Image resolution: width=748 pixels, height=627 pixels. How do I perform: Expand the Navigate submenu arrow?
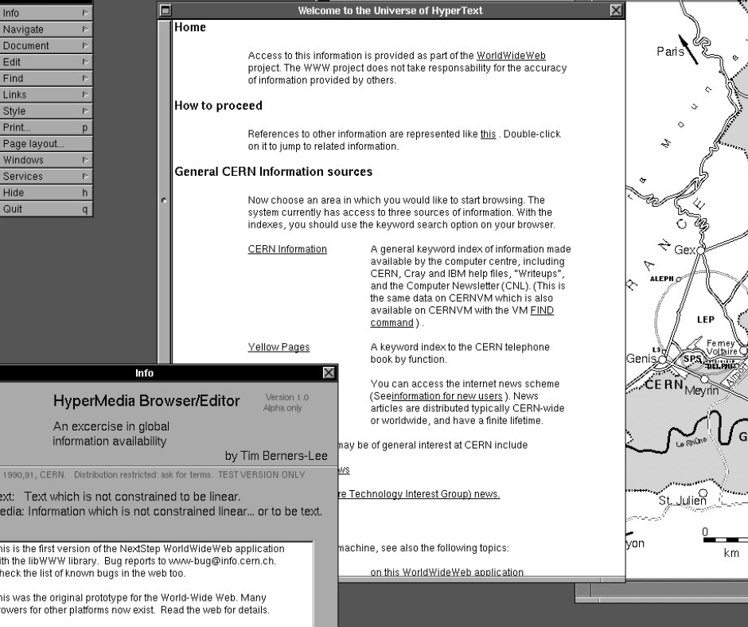[x=85, y=29]
